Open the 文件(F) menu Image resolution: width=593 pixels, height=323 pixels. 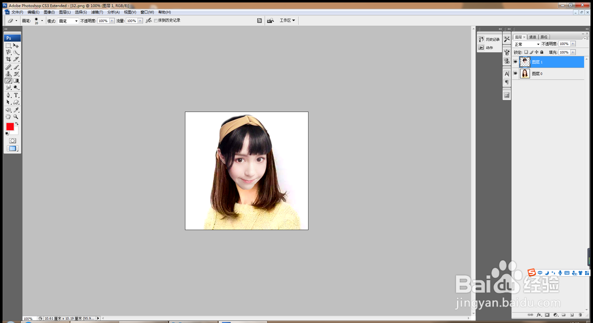17,12
